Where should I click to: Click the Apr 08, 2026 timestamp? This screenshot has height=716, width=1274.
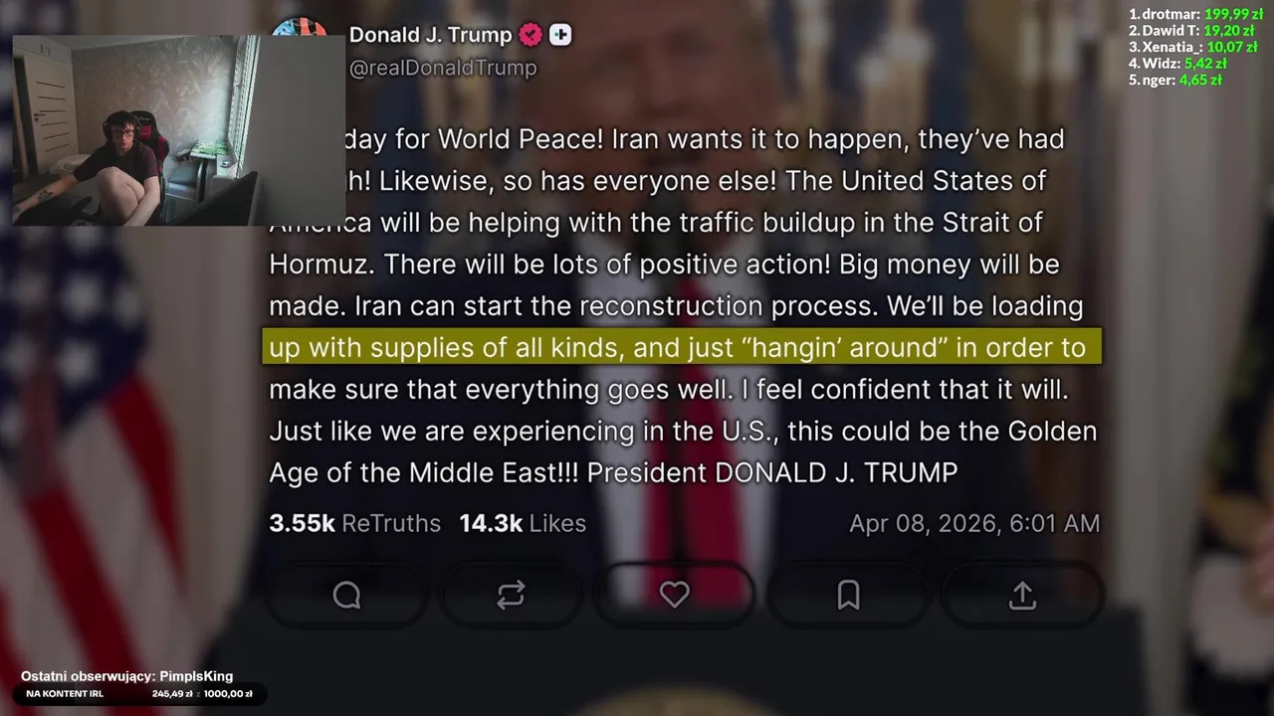point(974,523)
